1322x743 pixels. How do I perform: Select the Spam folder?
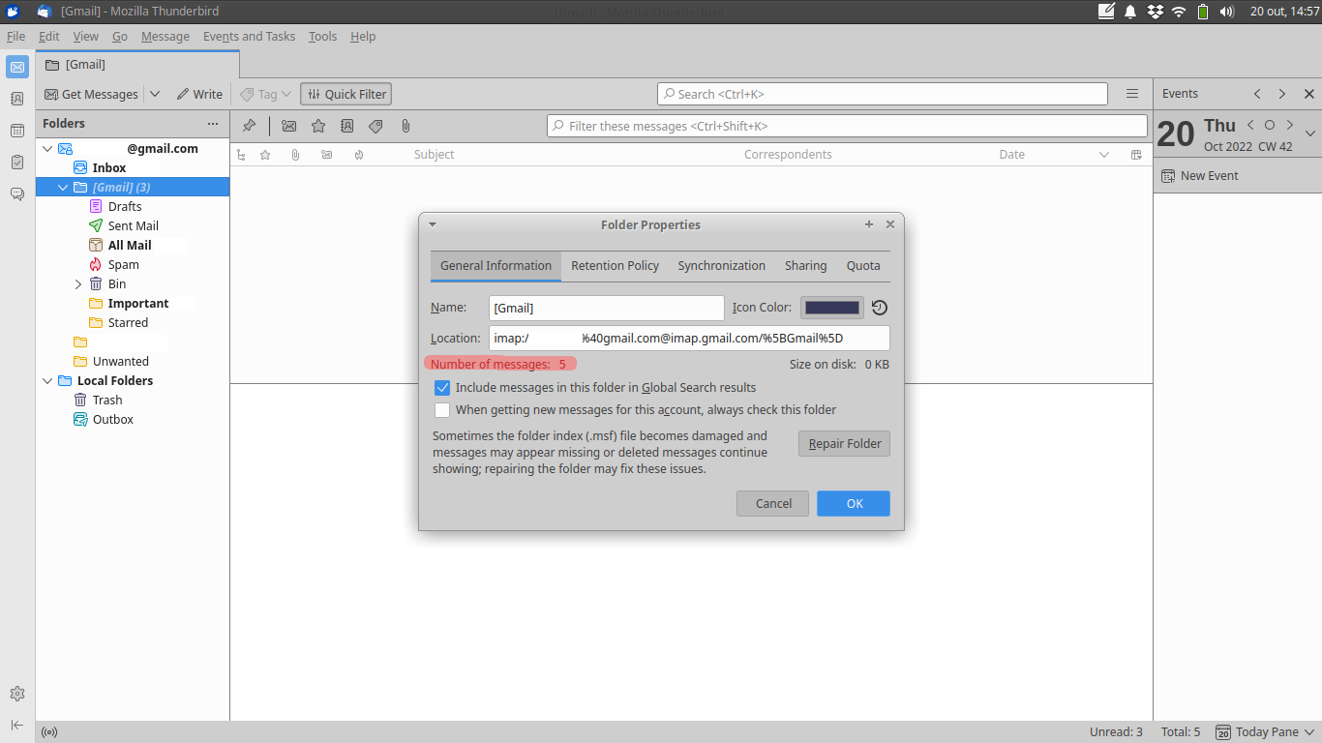pos(124,265)
